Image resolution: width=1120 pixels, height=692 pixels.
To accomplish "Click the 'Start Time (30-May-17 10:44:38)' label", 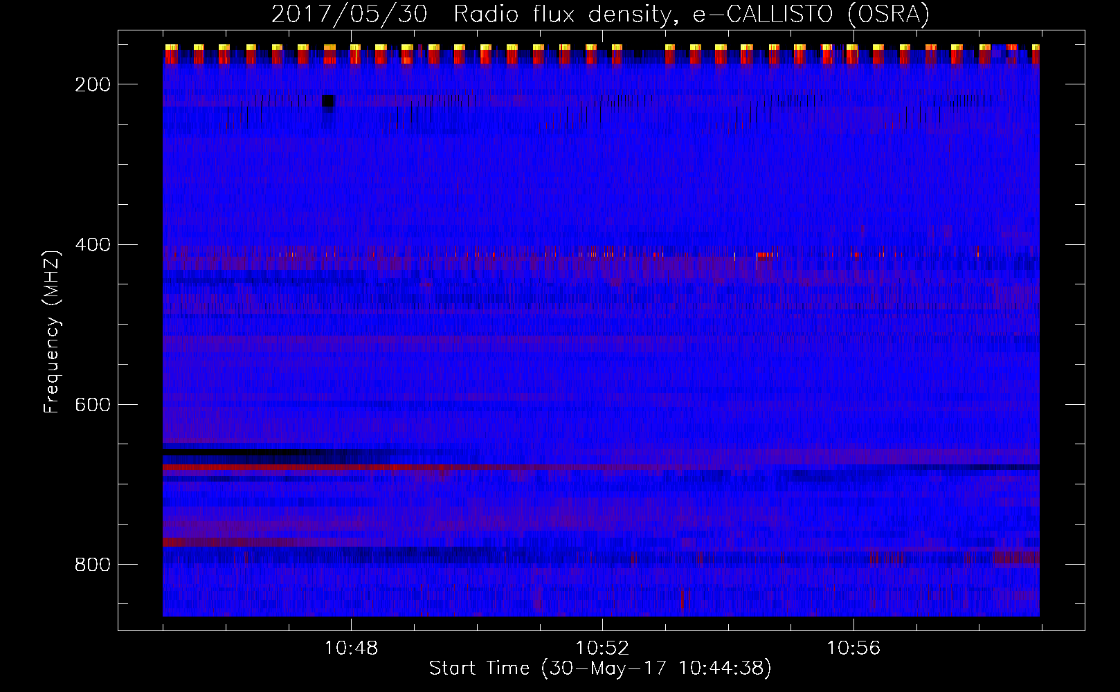I will pyautogui.click(x=600, y=668).
